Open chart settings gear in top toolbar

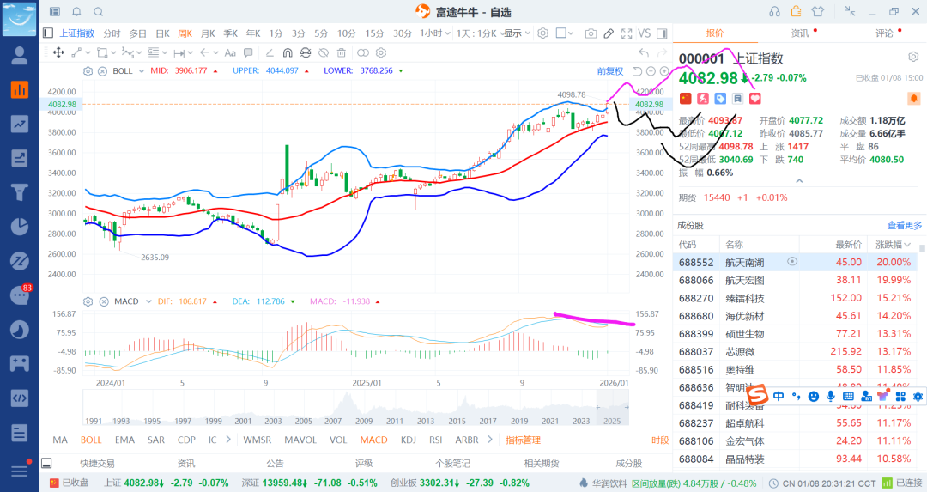[x=542, y=33]
